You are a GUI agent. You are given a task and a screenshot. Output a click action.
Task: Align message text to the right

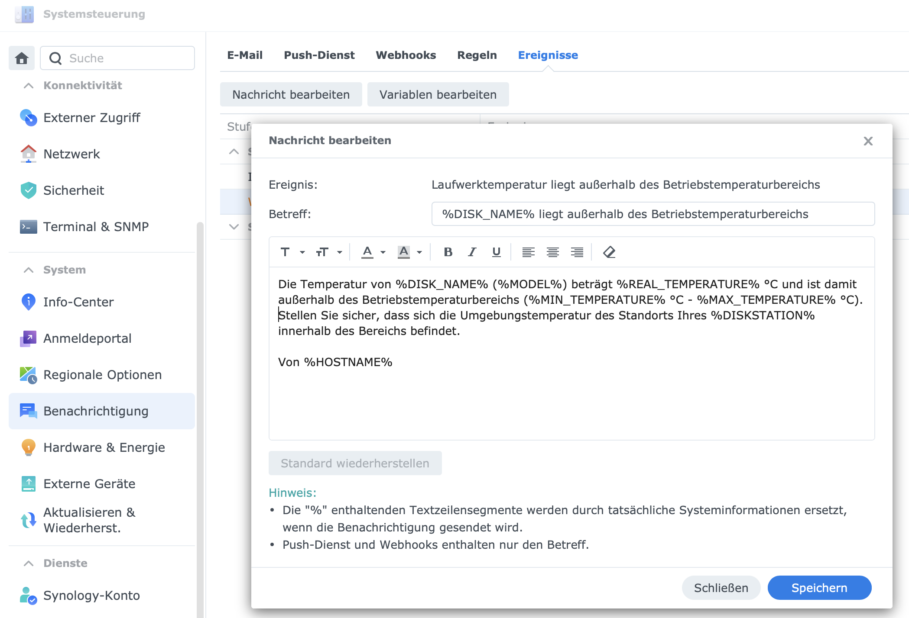click(x=577, y=252)
